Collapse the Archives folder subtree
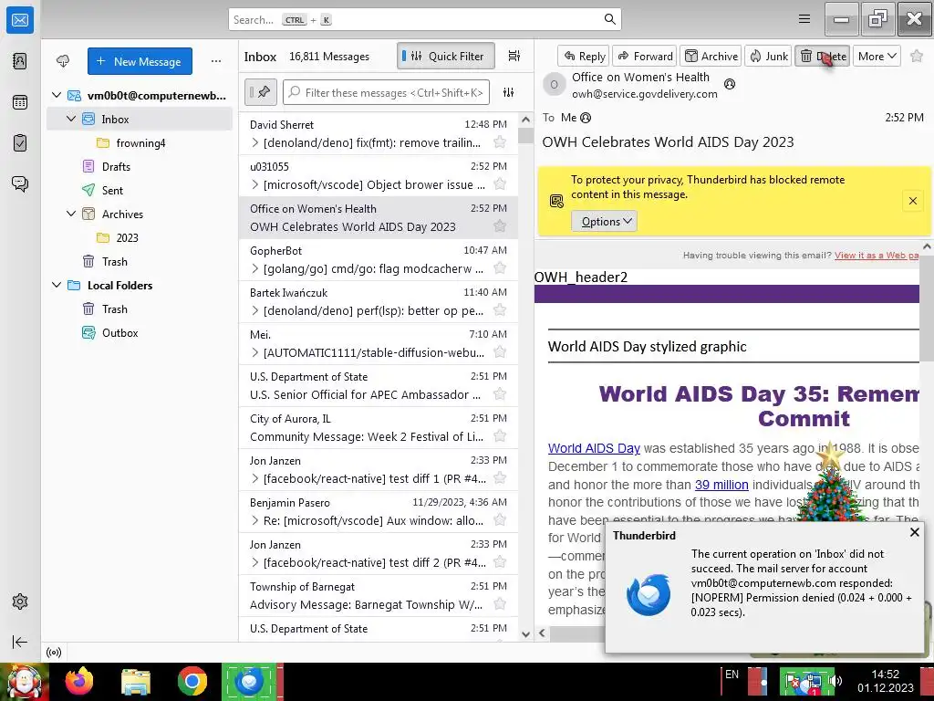Viewport: 934px width, 701px height. (71, 214)
